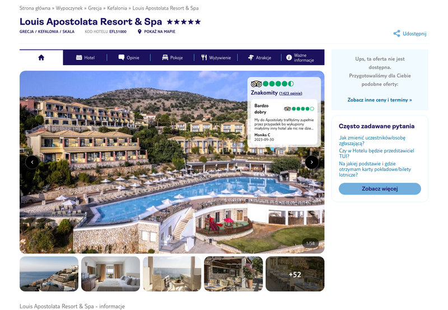Go to previous photo with left arrow

tap(32, 162)
